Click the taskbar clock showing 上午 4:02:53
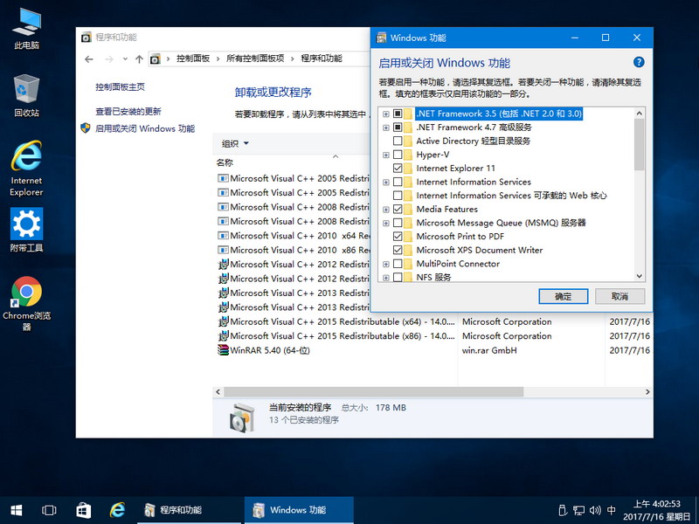Screen dimensions: 699x524 (657, 510)
